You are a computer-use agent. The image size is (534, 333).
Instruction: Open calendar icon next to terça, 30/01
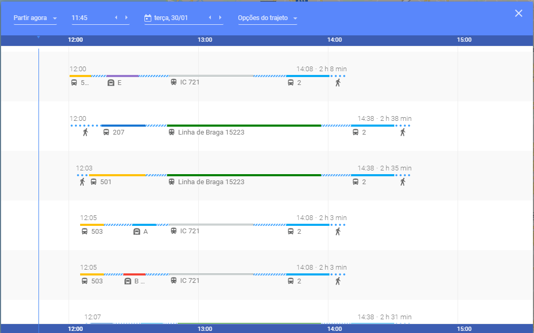(148, 18)
